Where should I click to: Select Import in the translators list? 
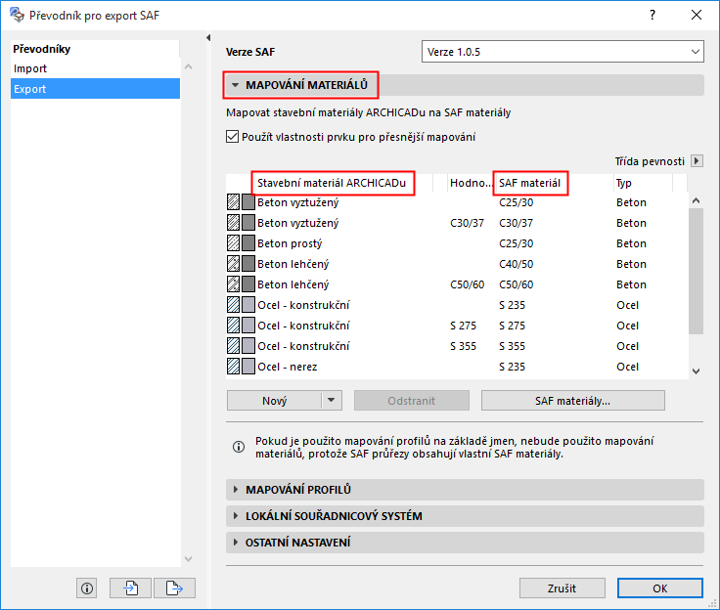pos(95,68)
